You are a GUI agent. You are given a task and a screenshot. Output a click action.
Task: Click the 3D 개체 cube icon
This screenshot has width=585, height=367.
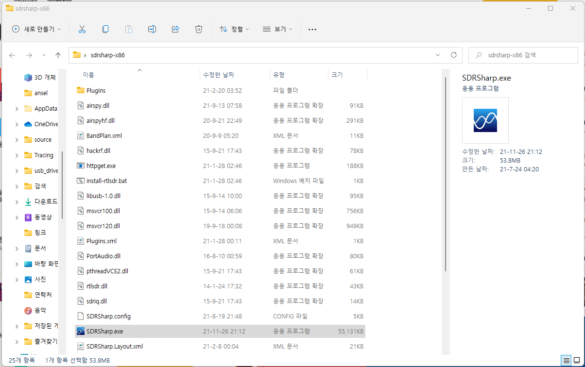point(28,77)
